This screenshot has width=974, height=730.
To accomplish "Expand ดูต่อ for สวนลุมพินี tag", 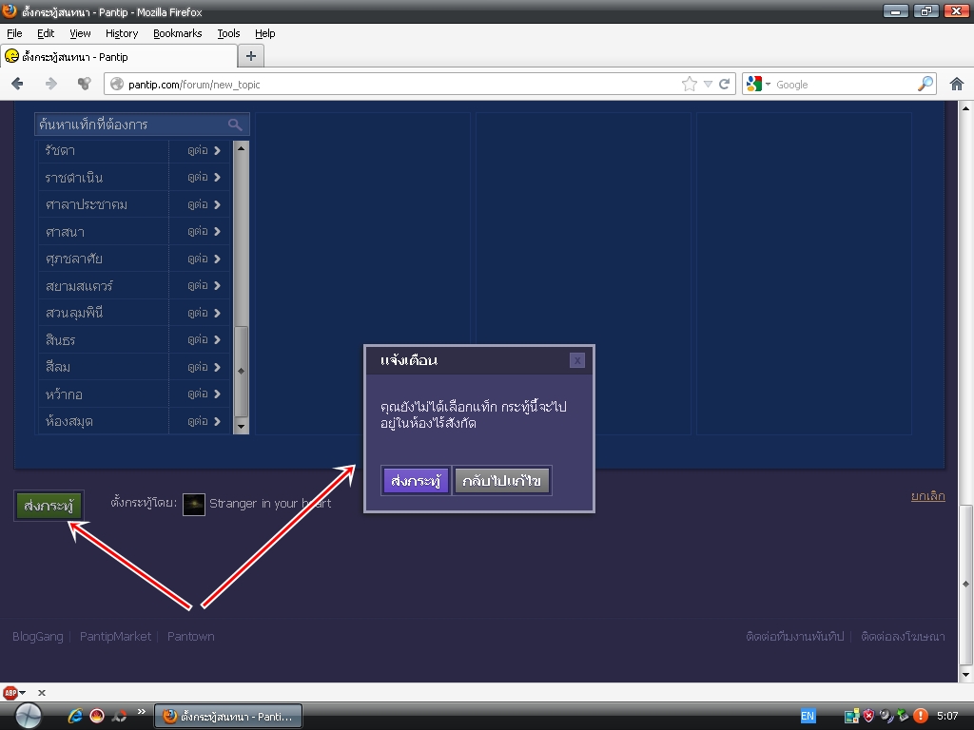I will (204, 313).
